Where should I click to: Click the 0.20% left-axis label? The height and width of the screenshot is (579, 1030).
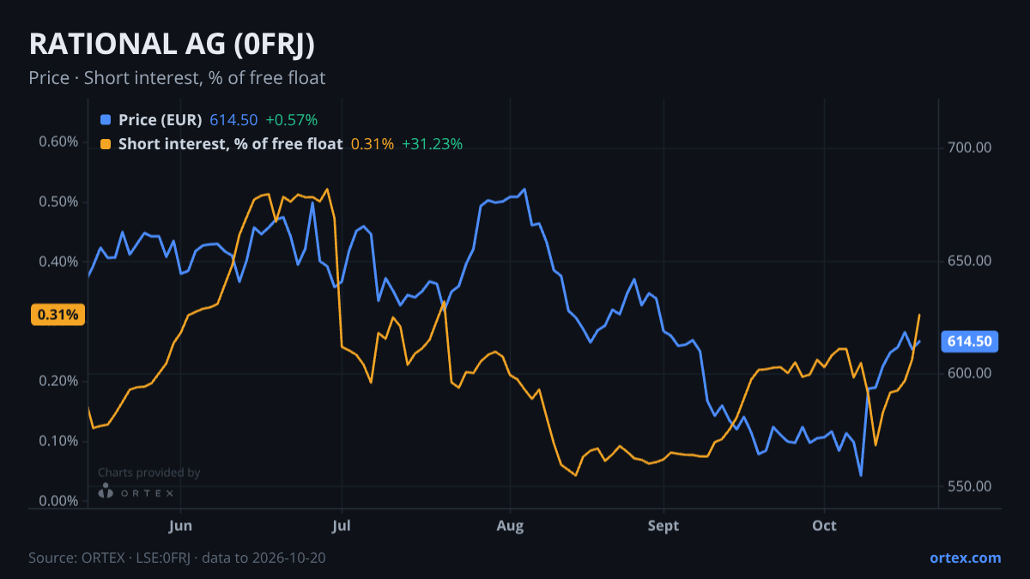(58, 381)
